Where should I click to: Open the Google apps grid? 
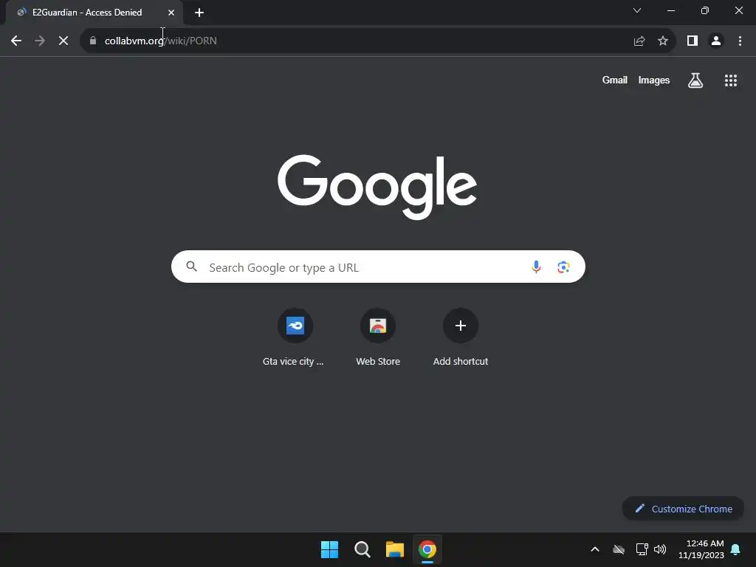tap(731, 80)
